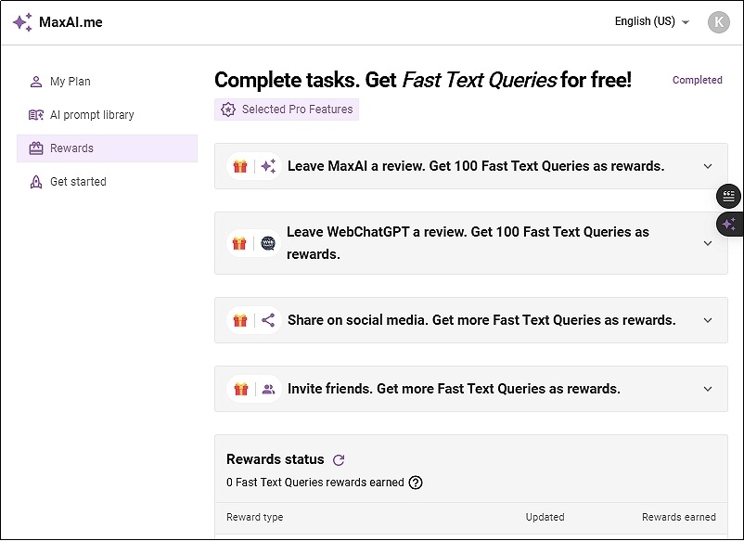Image resolution: width=744 pixels, height=541 pixels.
Task: Click the Rewards gift box sidebar icon
Action: click(36, 148)
